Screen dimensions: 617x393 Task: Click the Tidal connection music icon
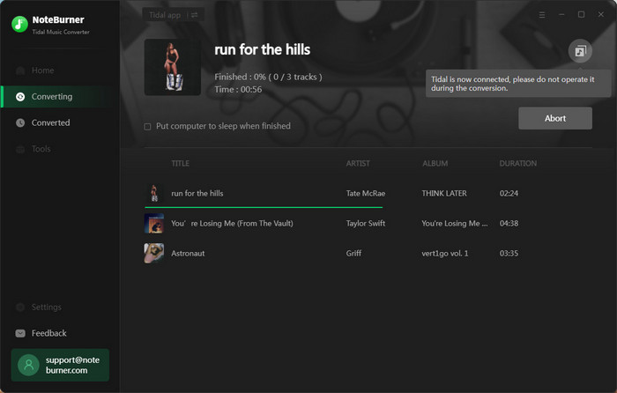[580, 51]
